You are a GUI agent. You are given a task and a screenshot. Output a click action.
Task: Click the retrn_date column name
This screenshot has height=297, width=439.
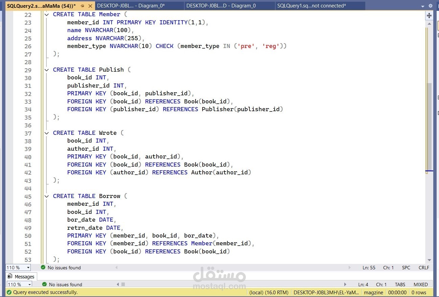tap(85, 228)
